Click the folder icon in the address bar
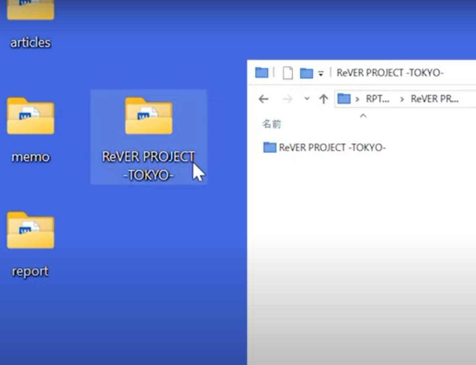476x365 pixels. pos(344,99)
